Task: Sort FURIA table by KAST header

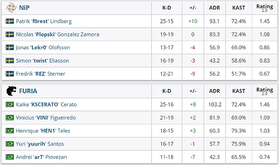Action: (x=238, y=91)
